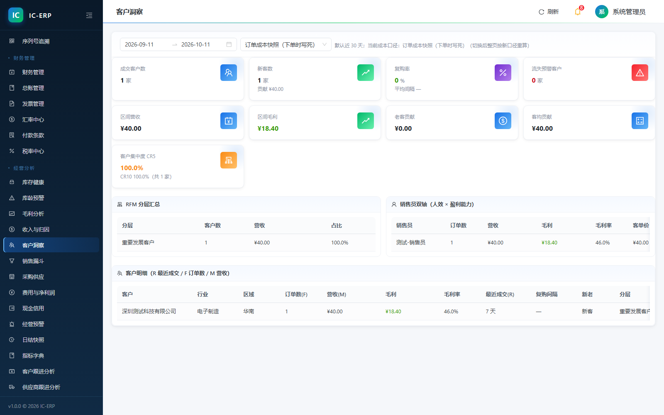Click 华南 region cell
The image size is (664, 415).
249,312
